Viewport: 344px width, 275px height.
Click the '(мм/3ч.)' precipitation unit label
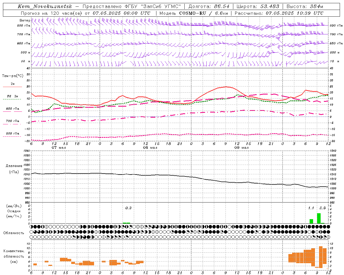tap(14, 206)
